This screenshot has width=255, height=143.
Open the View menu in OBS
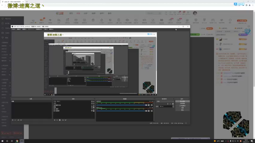pyautogui.click(x=24, y=29)
